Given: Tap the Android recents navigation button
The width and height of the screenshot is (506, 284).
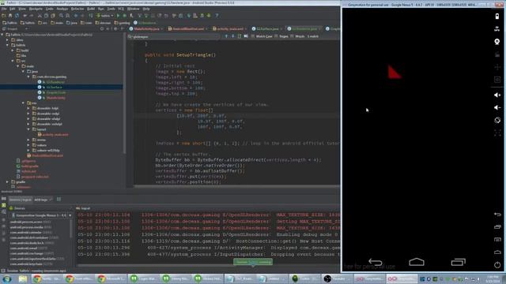Looking at the screenshot, I should 458,262.
